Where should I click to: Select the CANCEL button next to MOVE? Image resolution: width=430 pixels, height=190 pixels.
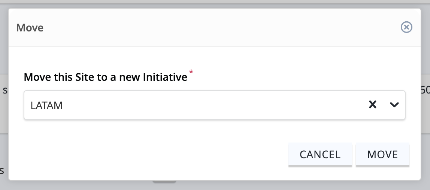coord(320,154)
